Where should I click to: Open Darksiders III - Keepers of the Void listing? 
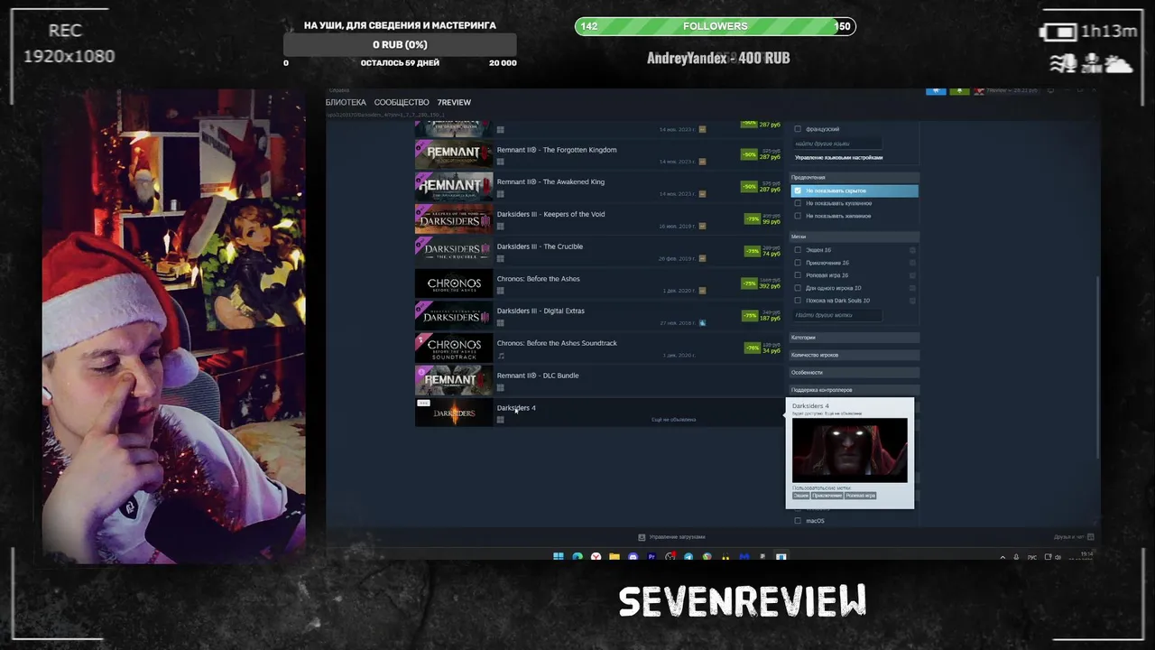[598, 219]
